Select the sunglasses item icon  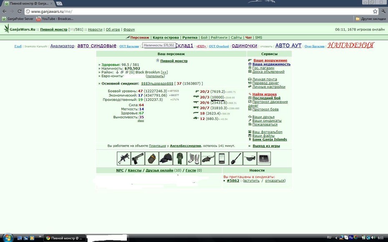coord(249,158)
